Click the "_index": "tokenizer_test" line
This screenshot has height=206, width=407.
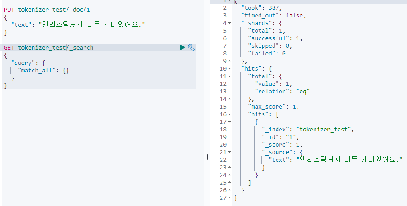pos(308,130)
